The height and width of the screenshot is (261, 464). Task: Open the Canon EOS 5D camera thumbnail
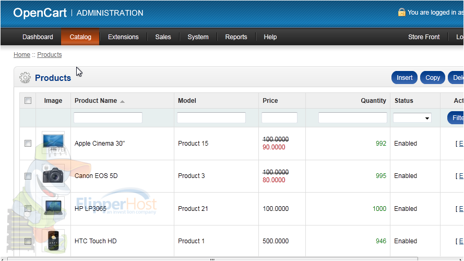53,176
